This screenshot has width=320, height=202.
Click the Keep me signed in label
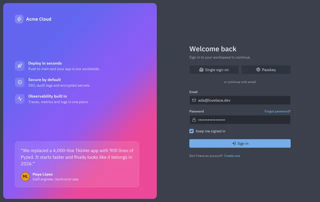[x=210, y=131]
